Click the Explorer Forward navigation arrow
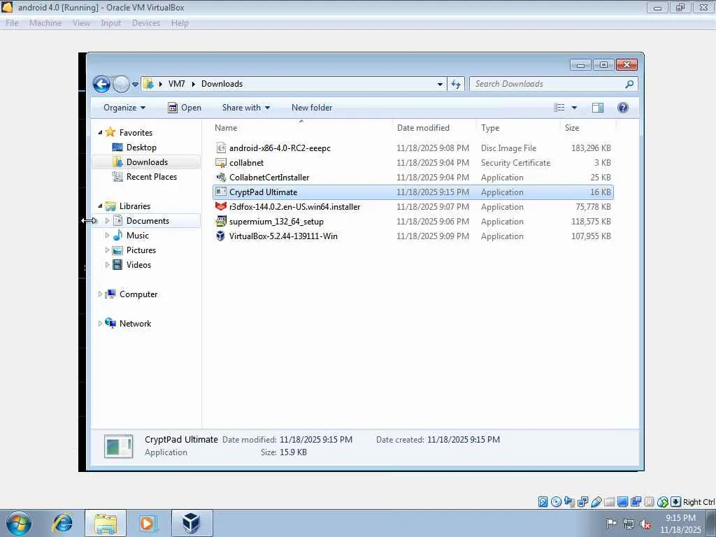 pyautogui.click(x=121, y=84)
